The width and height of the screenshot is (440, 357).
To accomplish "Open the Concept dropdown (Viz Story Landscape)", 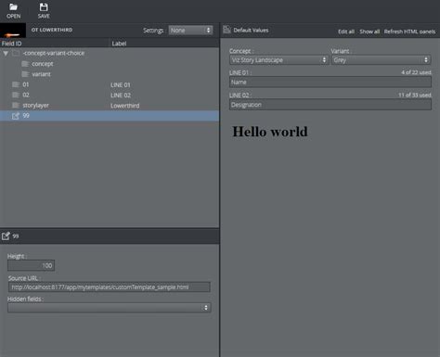I will tap(278, 60).
